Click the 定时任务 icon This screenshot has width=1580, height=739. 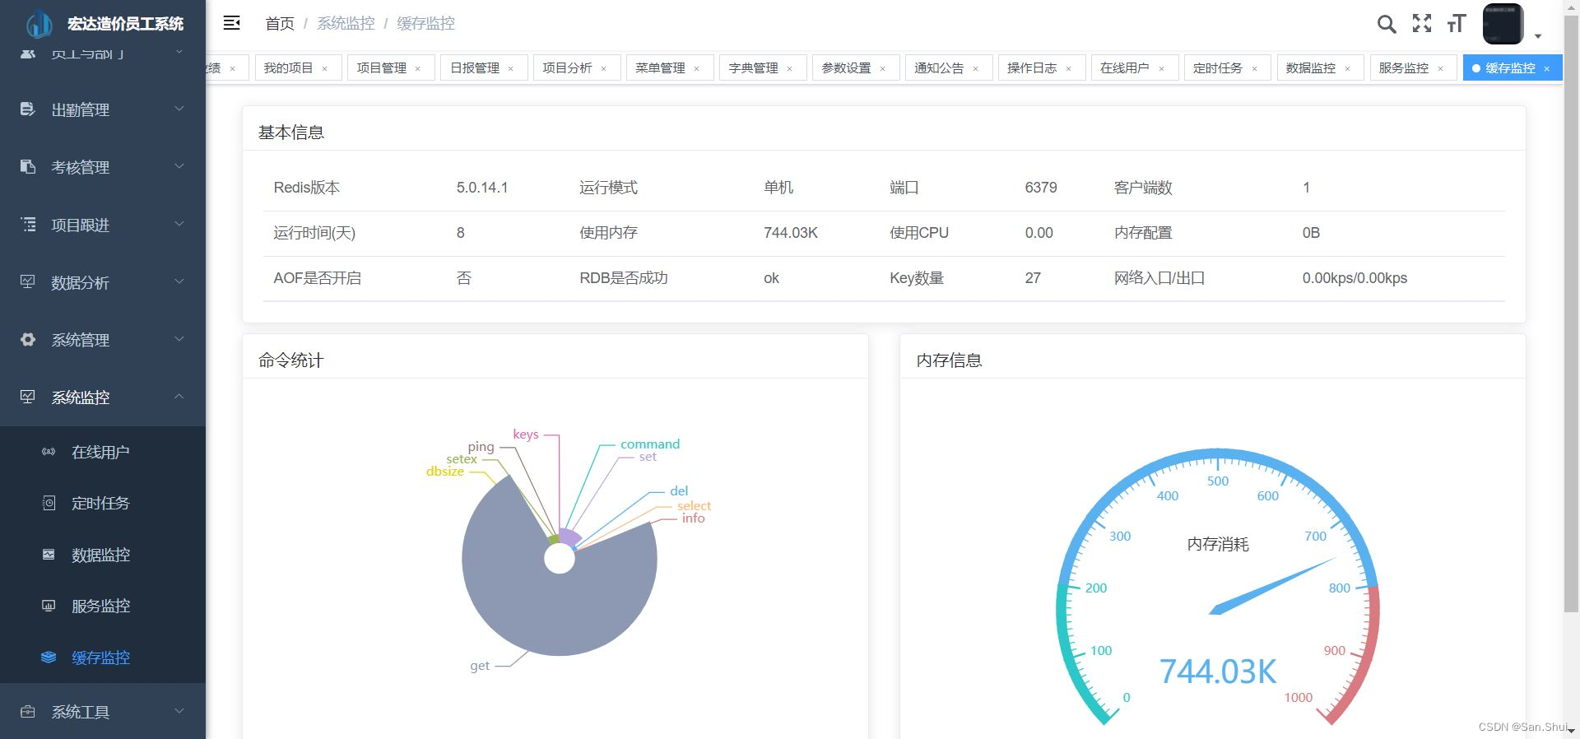point(49,503)
